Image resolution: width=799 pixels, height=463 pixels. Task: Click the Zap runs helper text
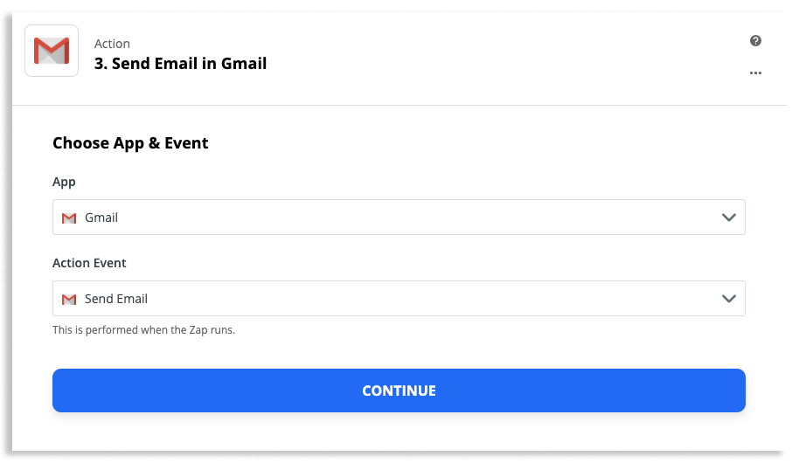point(143,330)
